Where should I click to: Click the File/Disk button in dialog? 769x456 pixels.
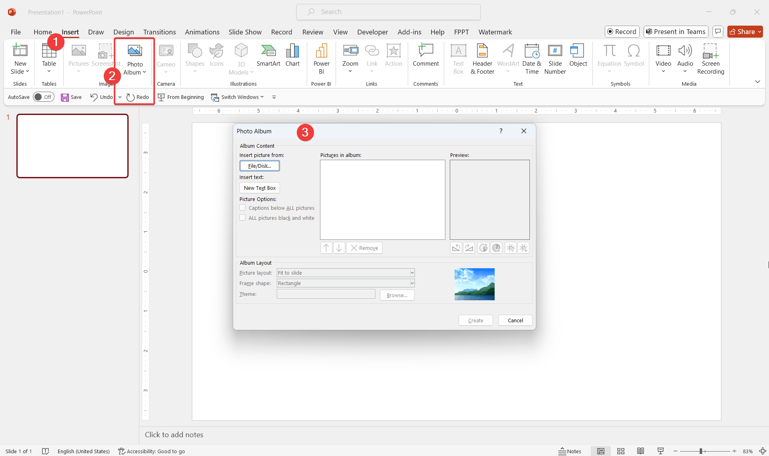click(260, 166)
